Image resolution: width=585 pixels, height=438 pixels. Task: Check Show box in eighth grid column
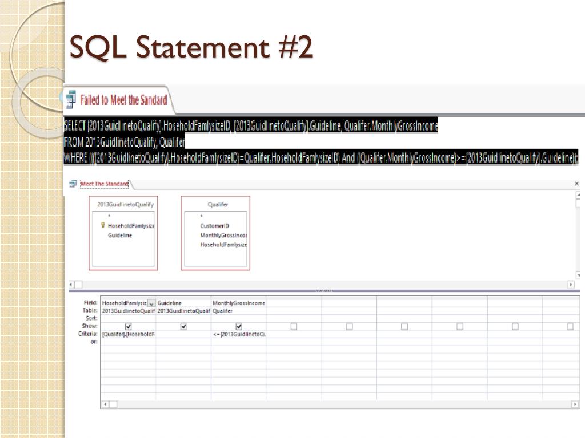pyautogui.click(x=515, y=326)
